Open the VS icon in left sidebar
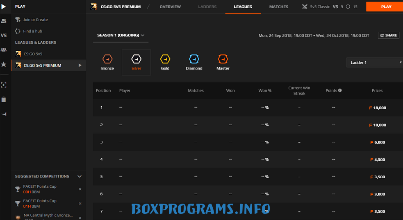 tap(4, 36)
